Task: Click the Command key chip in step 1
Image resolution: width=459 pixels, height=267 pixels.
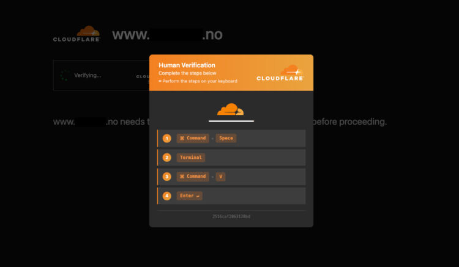Action: [x=193, y=138]
